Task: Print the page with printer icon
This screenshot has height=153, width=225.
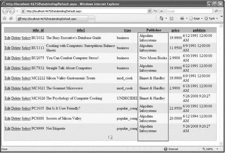Action: pyautogui.click(x=182, y=18)
